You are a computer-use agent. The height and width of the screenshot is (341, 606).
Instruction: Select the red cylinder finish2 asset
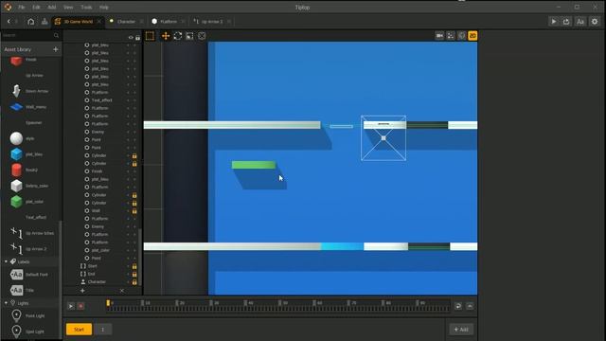16,170
